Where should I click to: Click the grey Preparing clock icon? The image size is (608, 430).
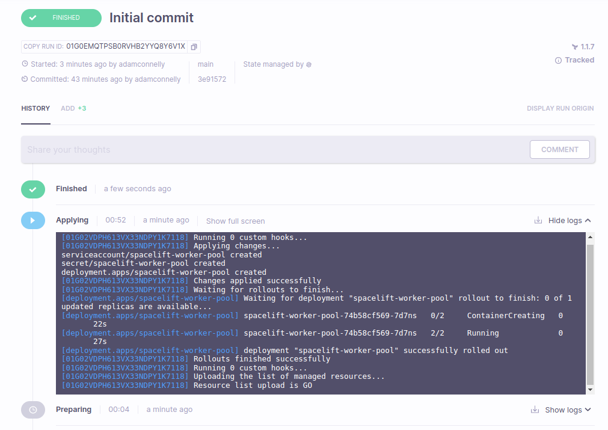coord(33,410)
